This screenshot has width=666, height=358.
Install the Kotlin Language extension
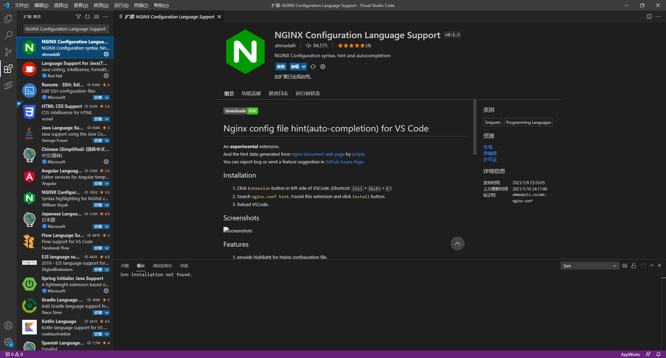[x=98, y=334]
